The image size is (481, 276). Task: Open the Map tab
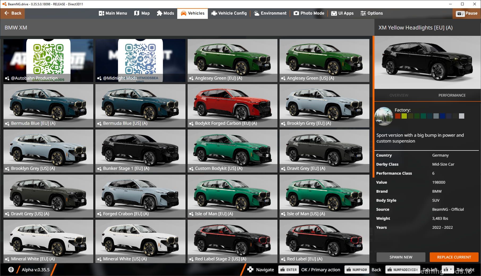[142, 13]
